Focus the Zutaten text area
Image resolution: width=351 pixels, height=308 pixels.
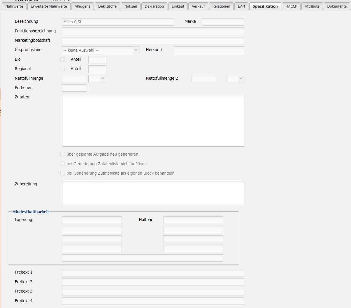[x=153, y=120]
